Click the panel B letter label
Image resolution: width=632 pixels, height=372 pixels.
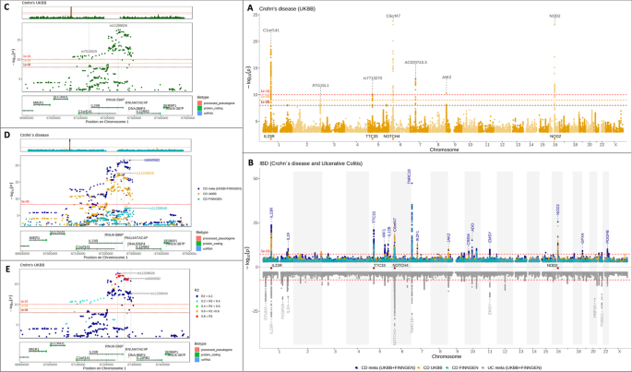pos(250,163)
